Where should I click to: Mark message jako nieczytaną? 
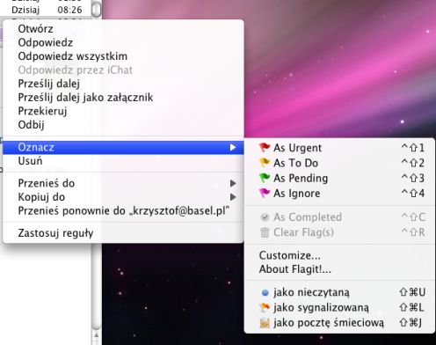click(x=339, y=292)
